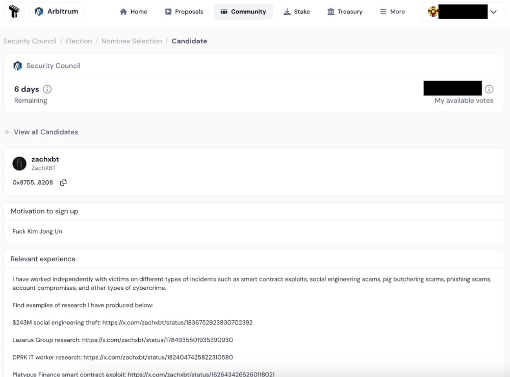Screen dimensions: 510x377
Task: Go to the Home nav item
Action: pyautogui.click(x=133, y=12)
